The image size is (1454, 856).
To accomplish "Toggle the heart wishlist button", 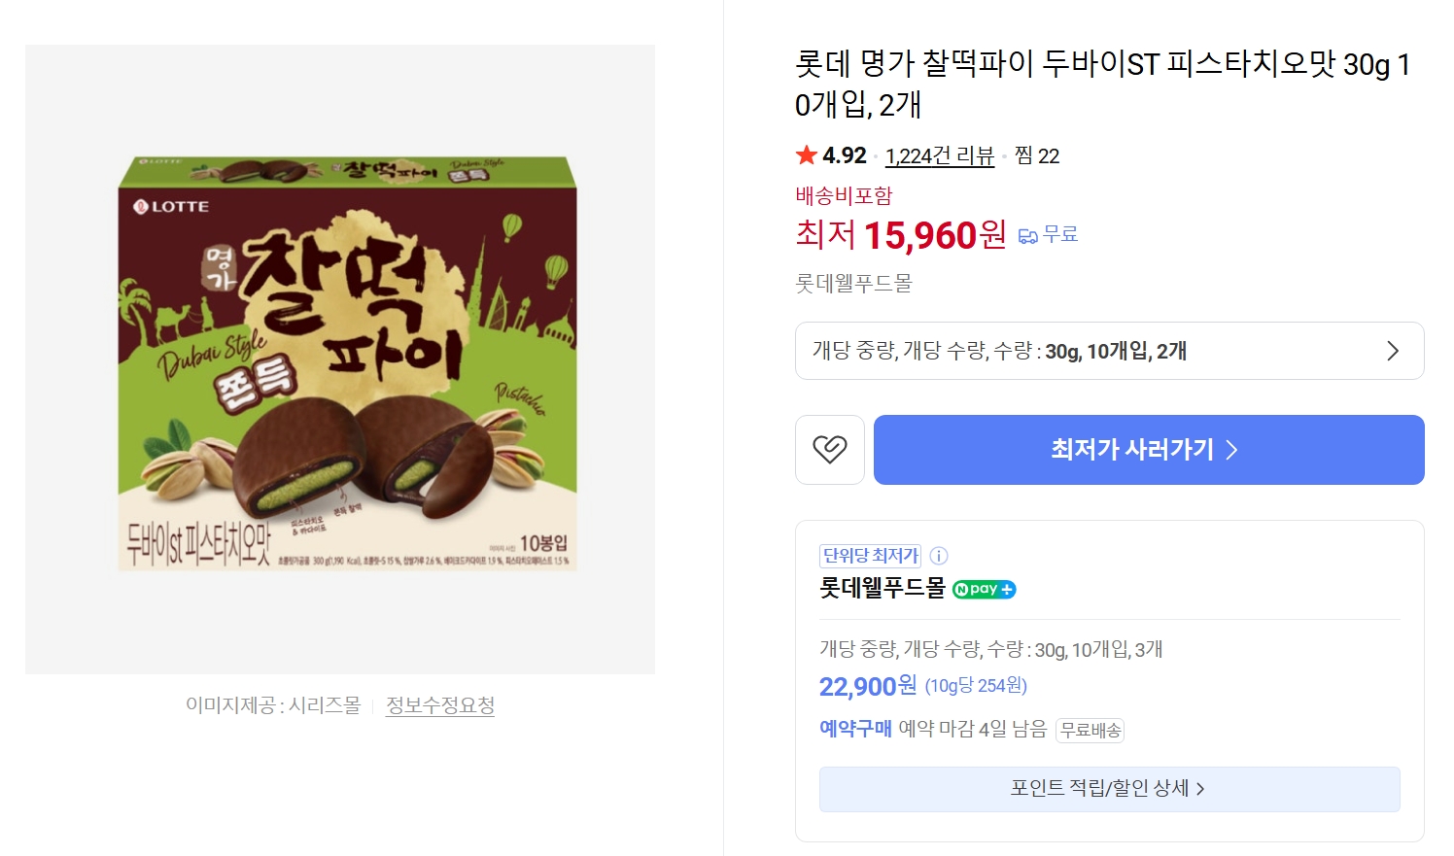I will point(829,450).
